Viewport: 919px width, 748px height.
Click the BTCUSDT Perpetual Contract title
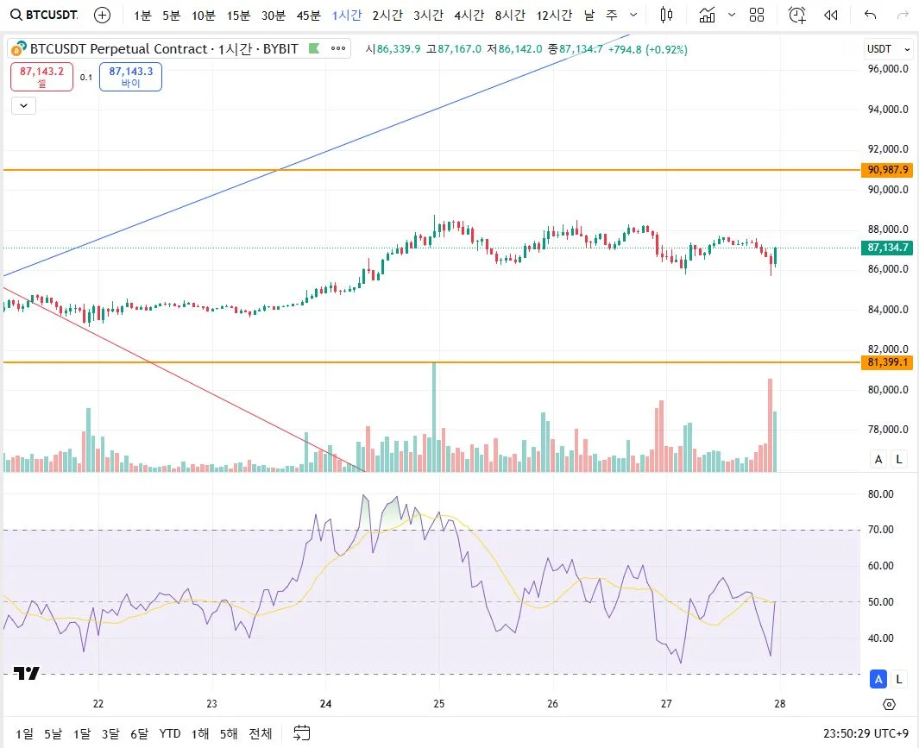pyautogui.click(x=164, y=48)
